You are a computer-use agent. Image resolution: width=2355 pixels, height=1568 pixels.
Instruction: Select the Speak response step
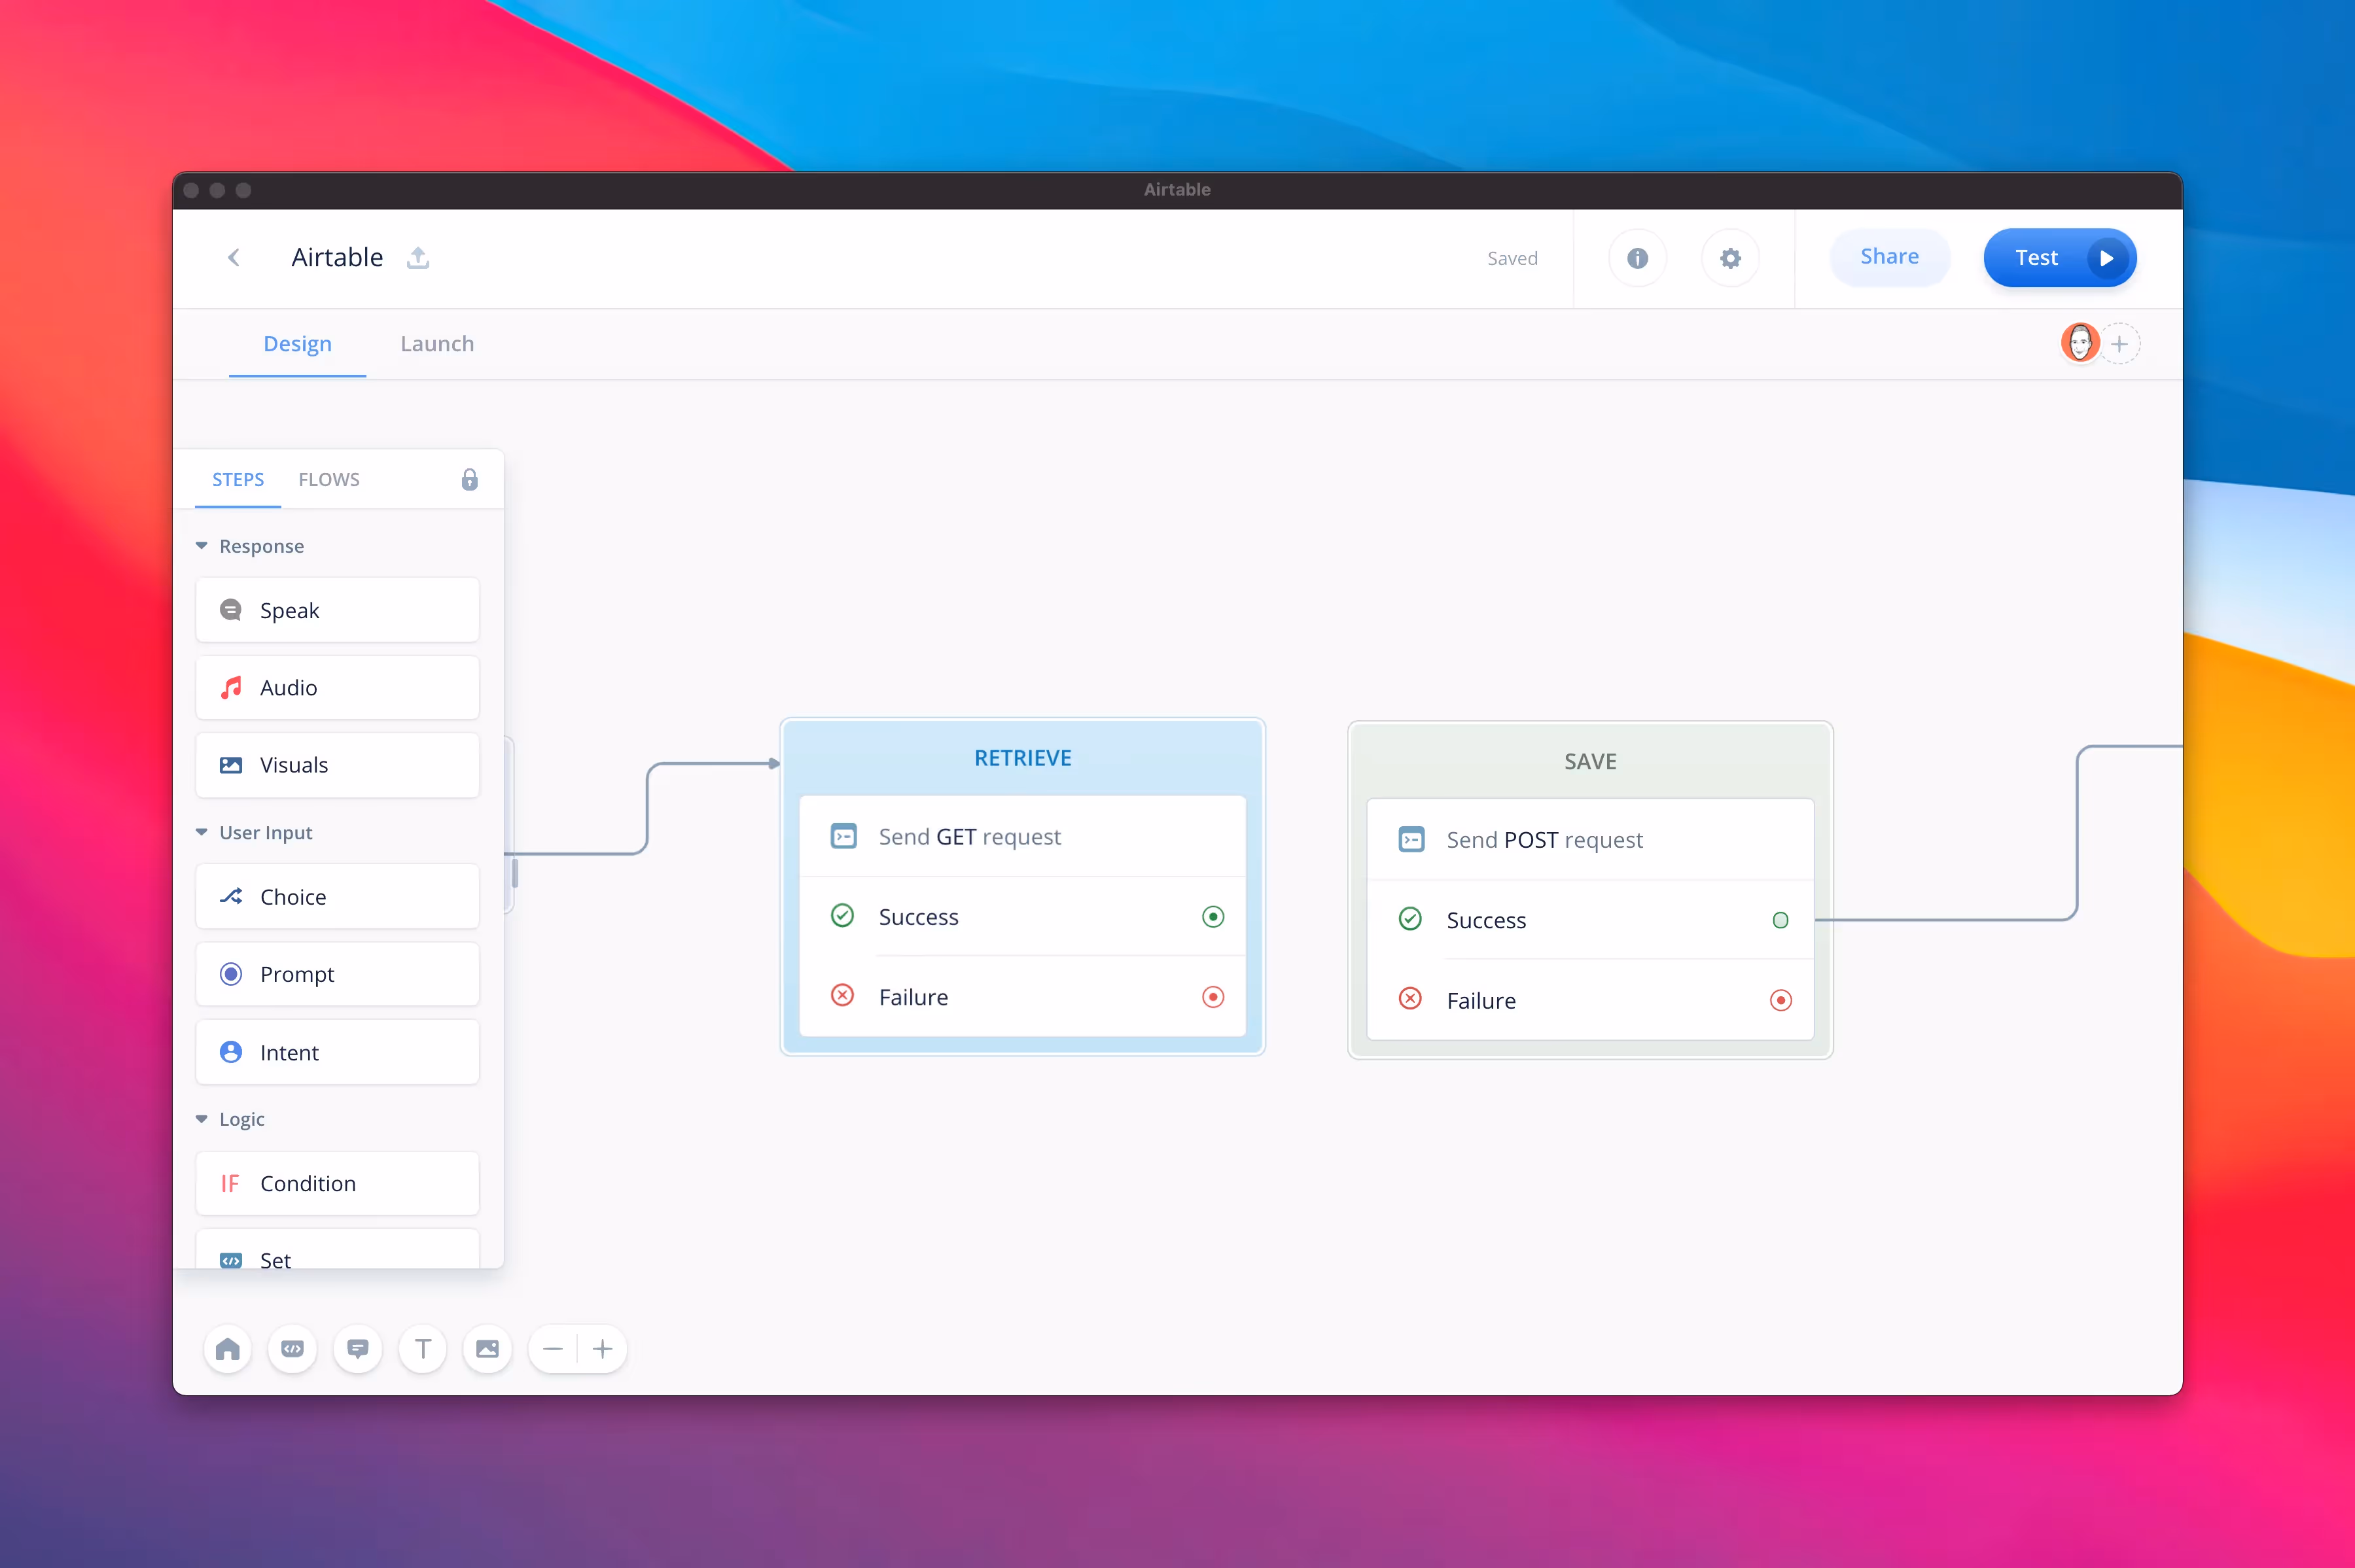(x=337, y=610)
